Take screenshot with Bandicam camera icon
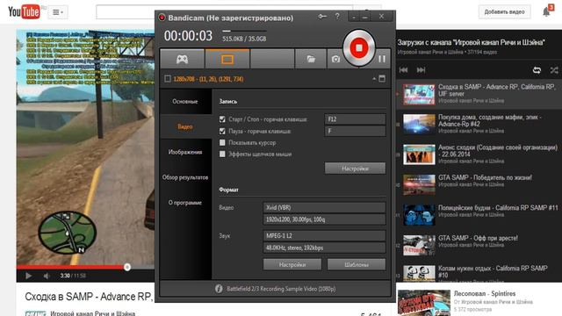This screenshot has width=562, height=316. 335,59
